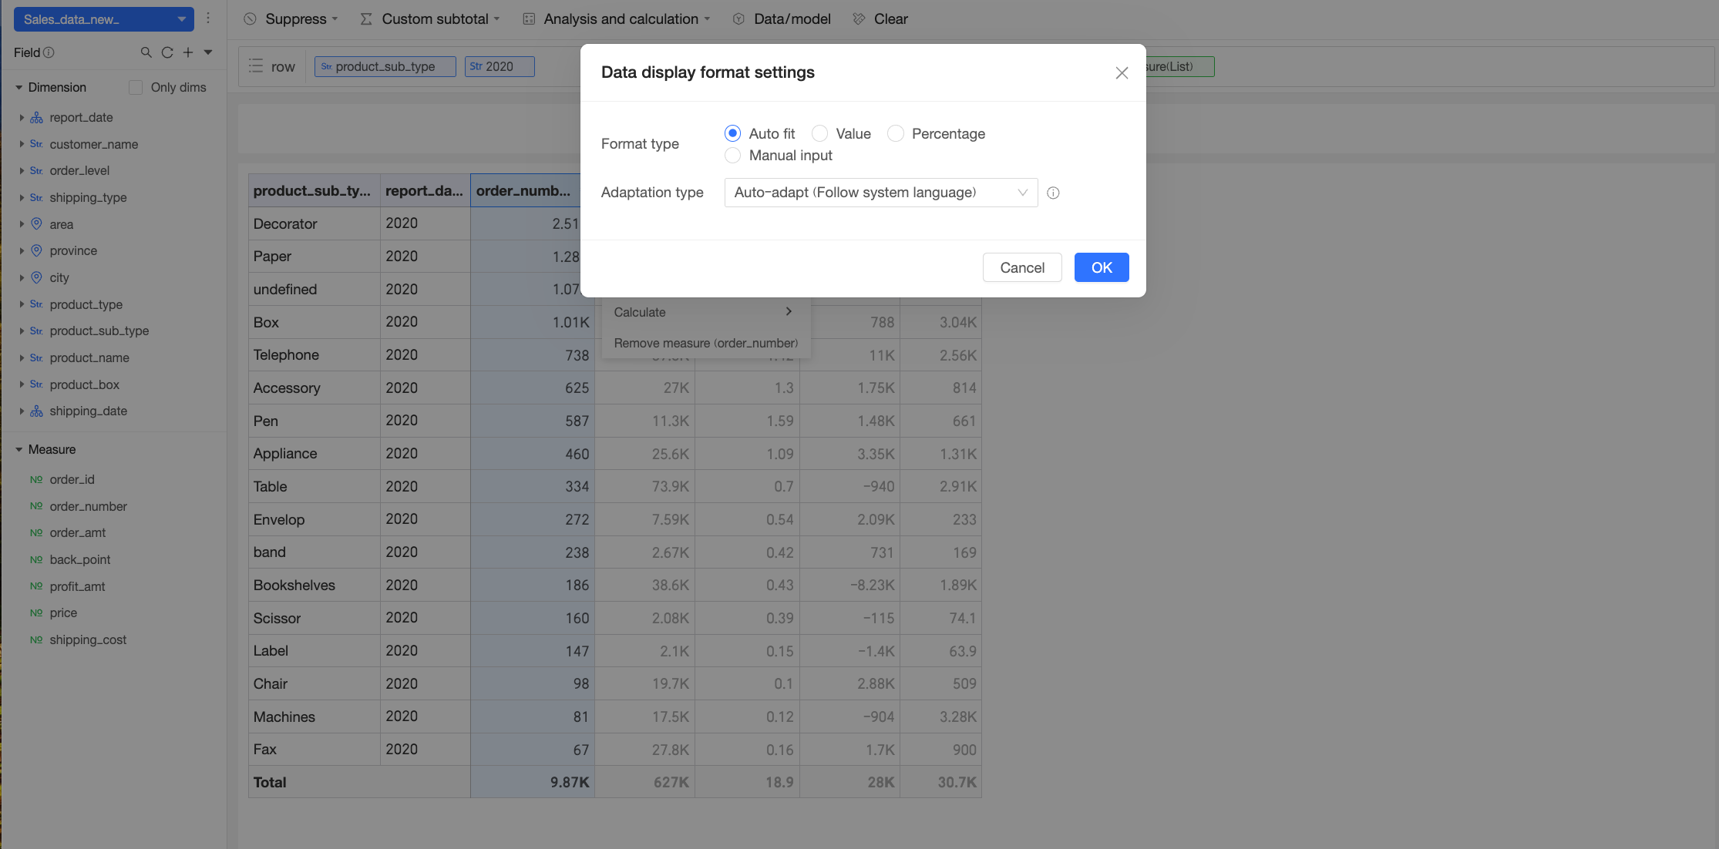Click the Telephone row cell
Screen dimensions: 1719x849
pos(314,354)
